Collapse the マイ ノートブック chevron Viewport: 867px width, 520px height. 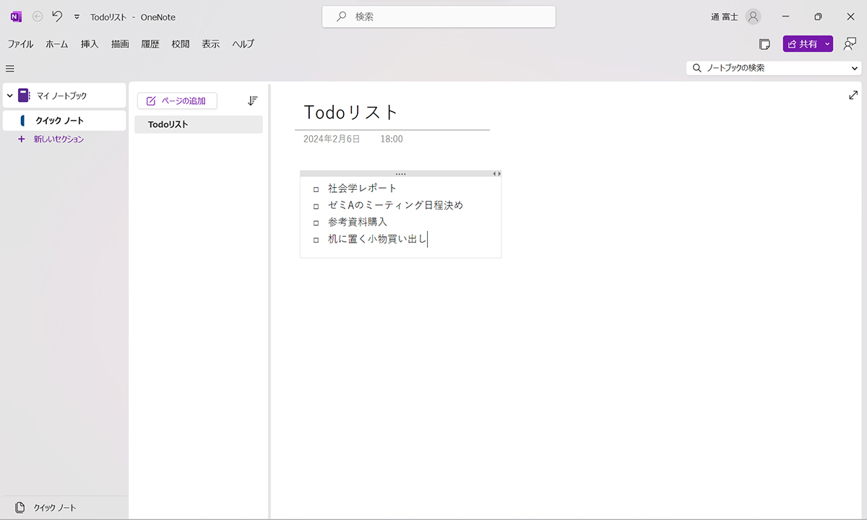(x=8, y=95)
